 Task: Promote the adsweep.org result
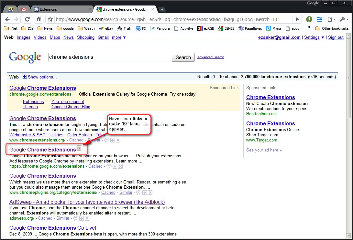click(x=82, y=218)
